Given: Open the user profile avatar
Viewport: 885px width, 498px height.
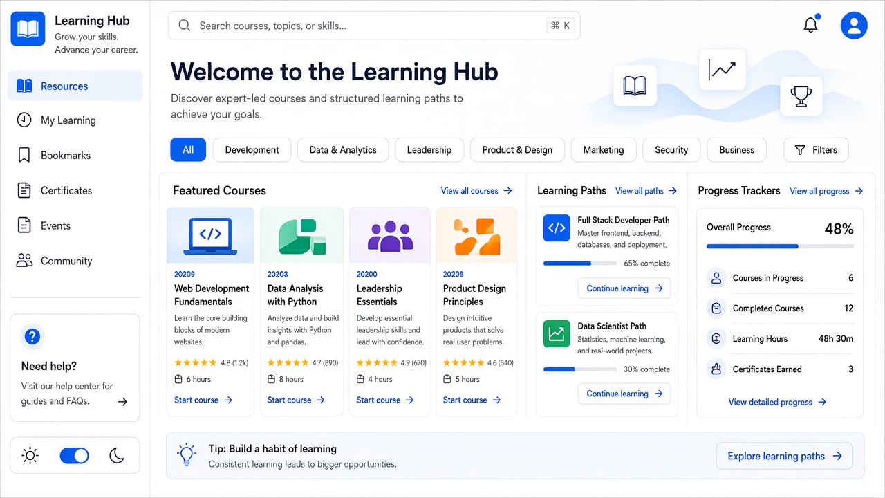Looking at the screenshot, I should pos(854,26).
